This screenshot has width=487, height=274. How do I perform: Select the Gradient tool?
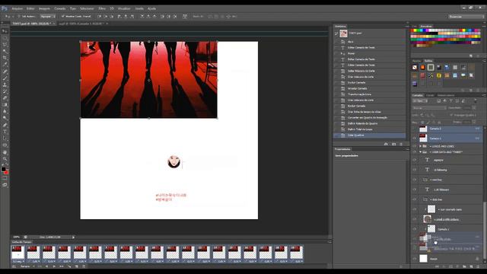5,105
